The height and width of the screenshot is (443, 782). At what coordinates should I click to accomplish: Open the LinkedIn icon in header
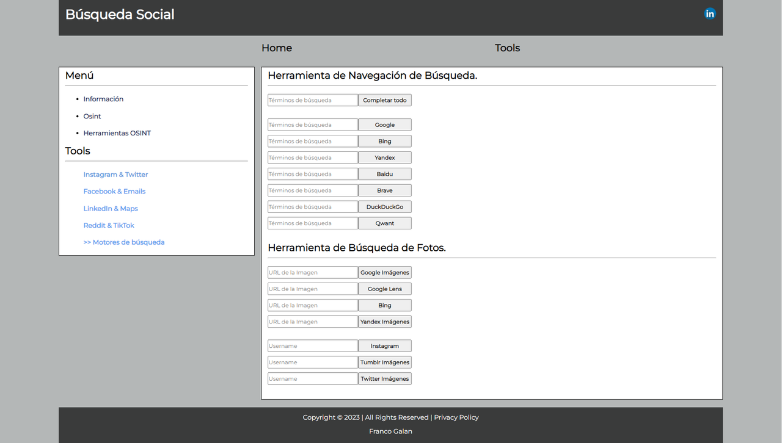(709, 14)
